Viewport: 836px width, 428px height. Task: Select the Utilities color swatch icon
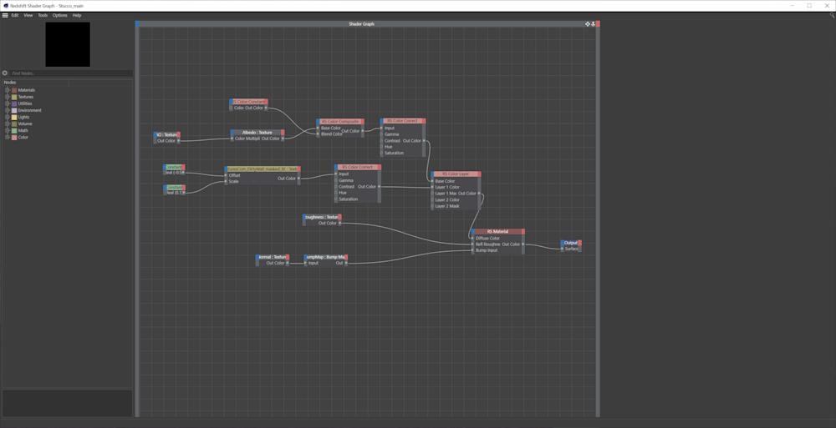(14, 103)
